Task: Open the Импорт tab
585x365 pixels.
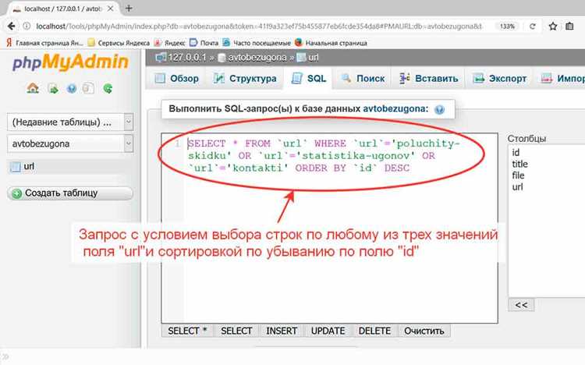Action: coord(561,78)
